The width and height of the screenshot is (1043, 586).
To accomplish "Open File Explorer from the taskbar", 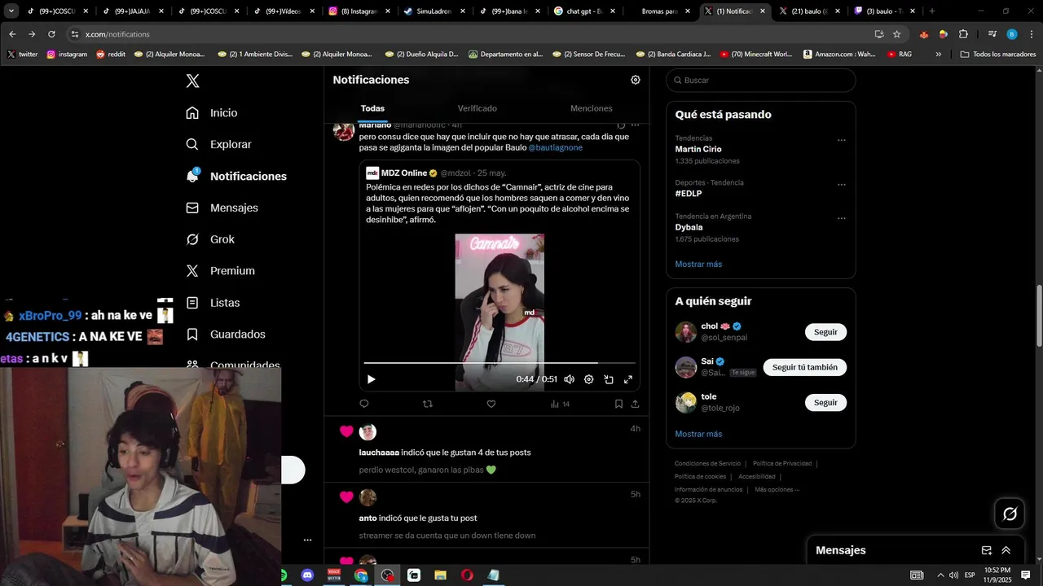I will pyautogui.click(x=440, y=575).
